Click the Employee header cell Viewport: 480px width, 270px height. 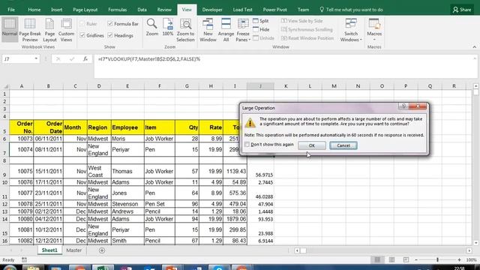coord(127,127)
